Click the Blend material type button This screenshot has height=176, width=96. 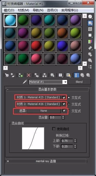pos(79,82)
